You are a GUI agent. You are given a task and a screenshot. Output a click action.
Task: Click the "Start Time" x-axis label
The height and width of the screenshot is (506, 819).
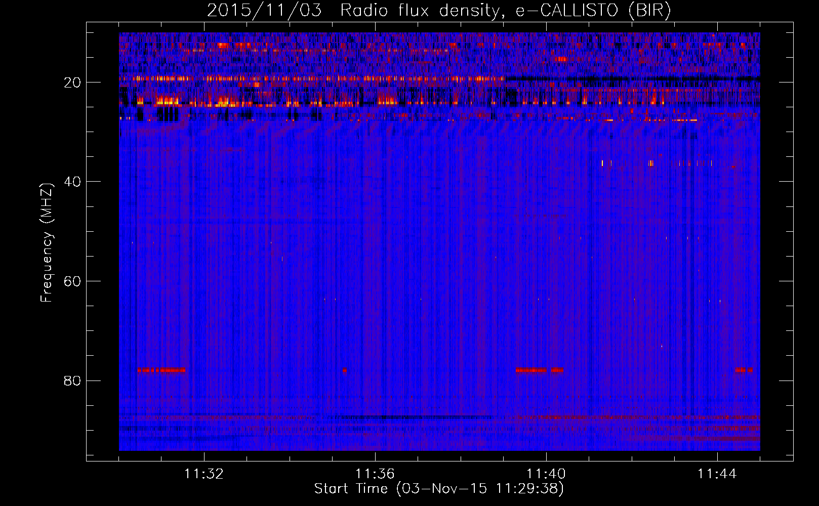[438, 489]
